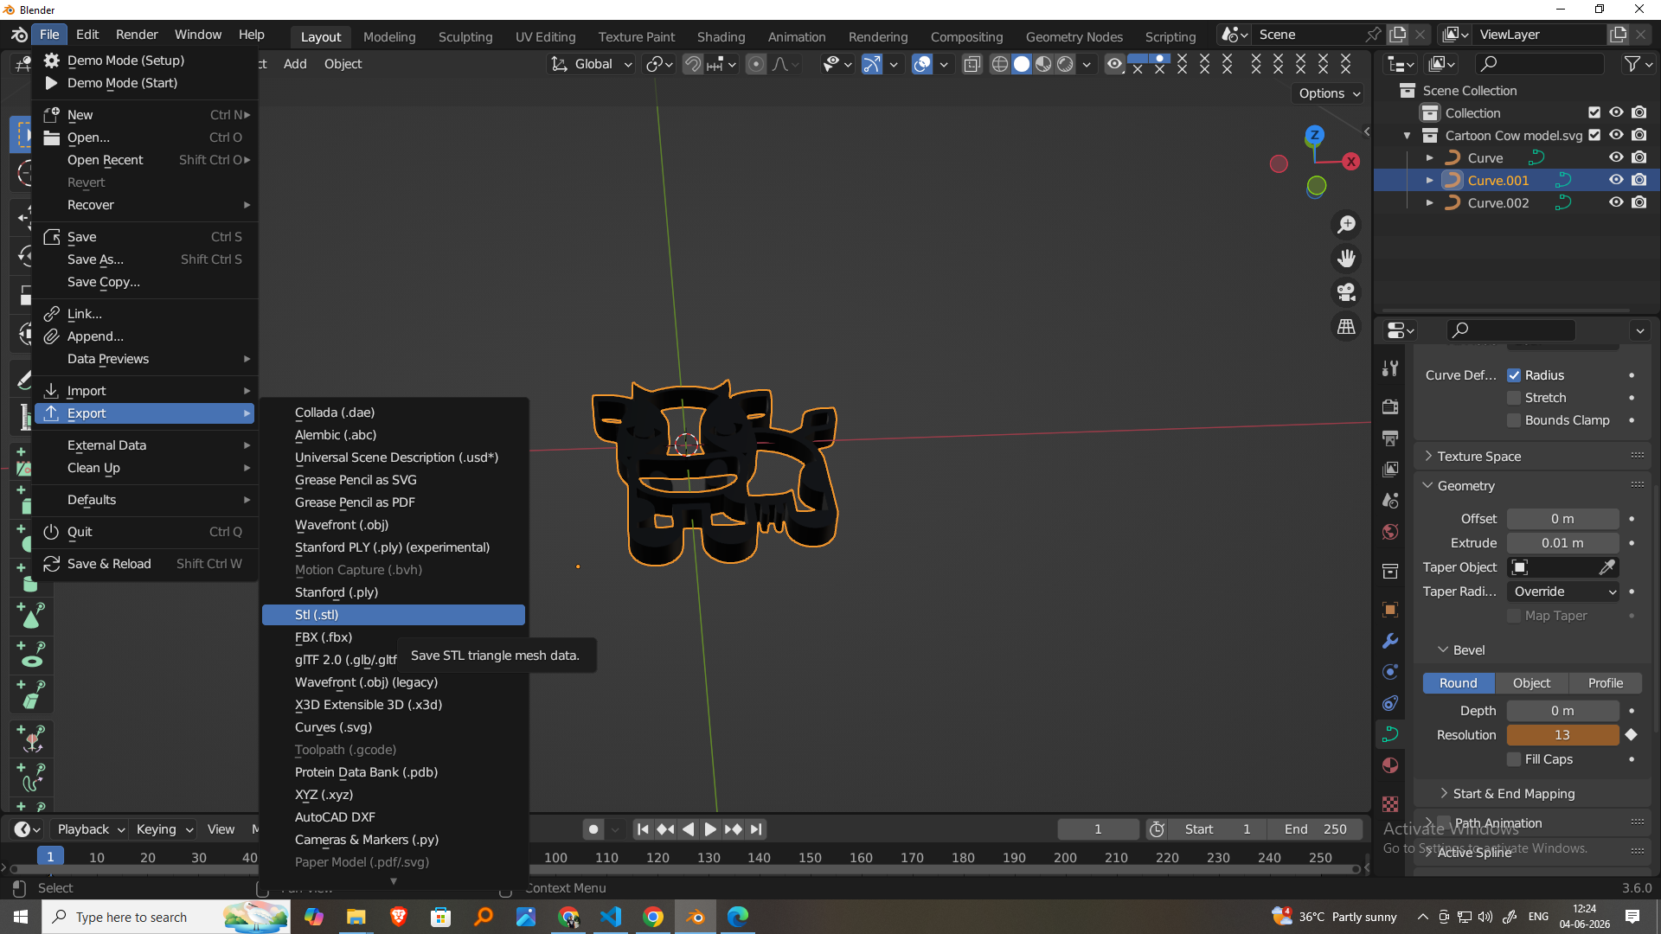Open the Taper Radius Override dropdown
This screenshot has width=1661, height=934.
[1562, 592]
